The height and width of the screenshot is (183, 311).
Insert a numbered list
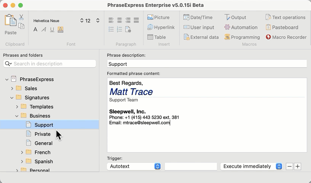pyautogui.click(x=120, y=29)
